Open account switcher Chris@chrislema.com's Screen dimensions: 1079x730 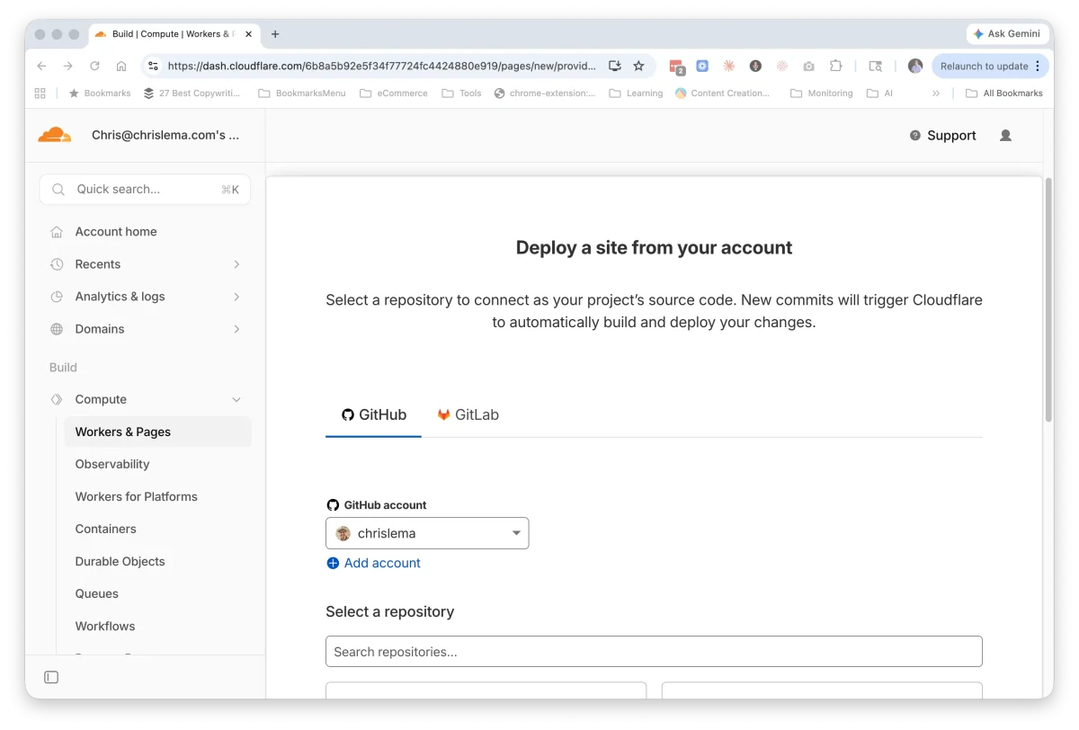click(x=165, y=135)
